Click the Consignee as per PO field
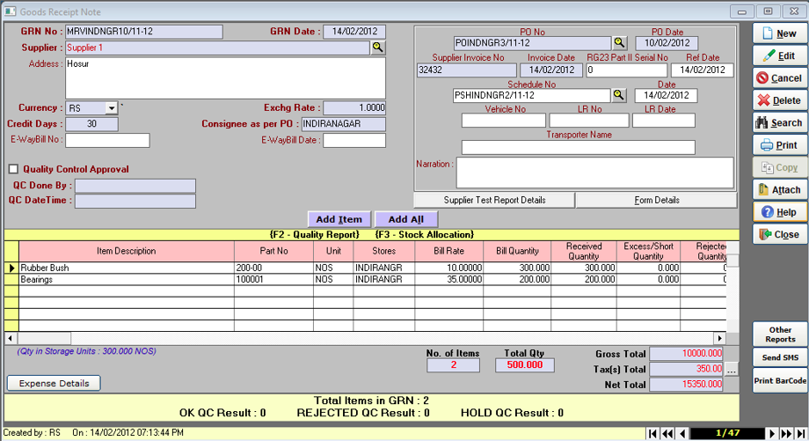This screenshot has width=809, height=441. (344, 124)
